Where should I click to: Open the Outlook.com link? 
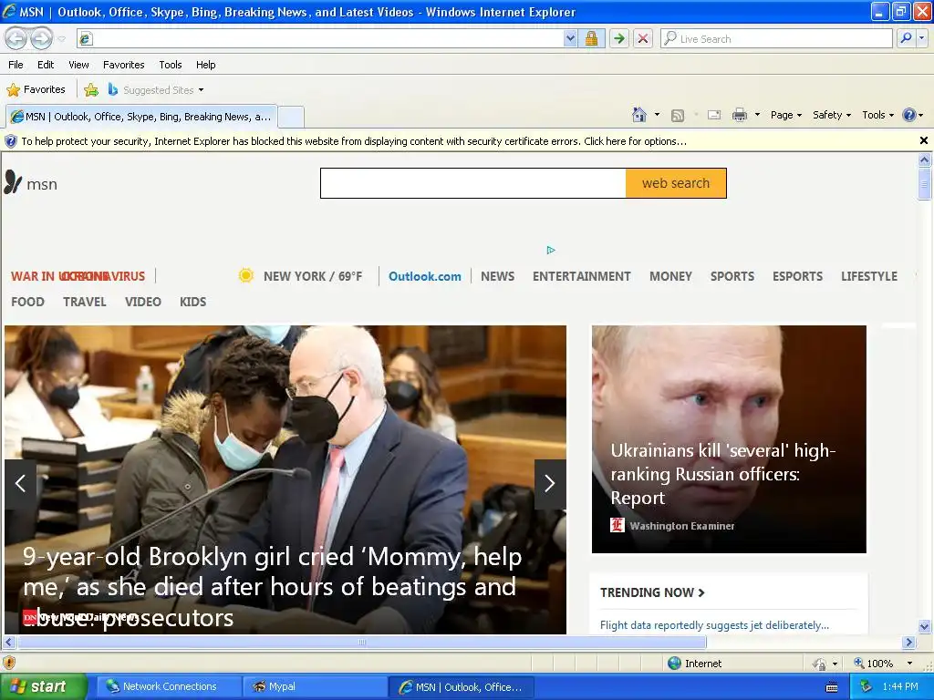[x=425, y=276]
